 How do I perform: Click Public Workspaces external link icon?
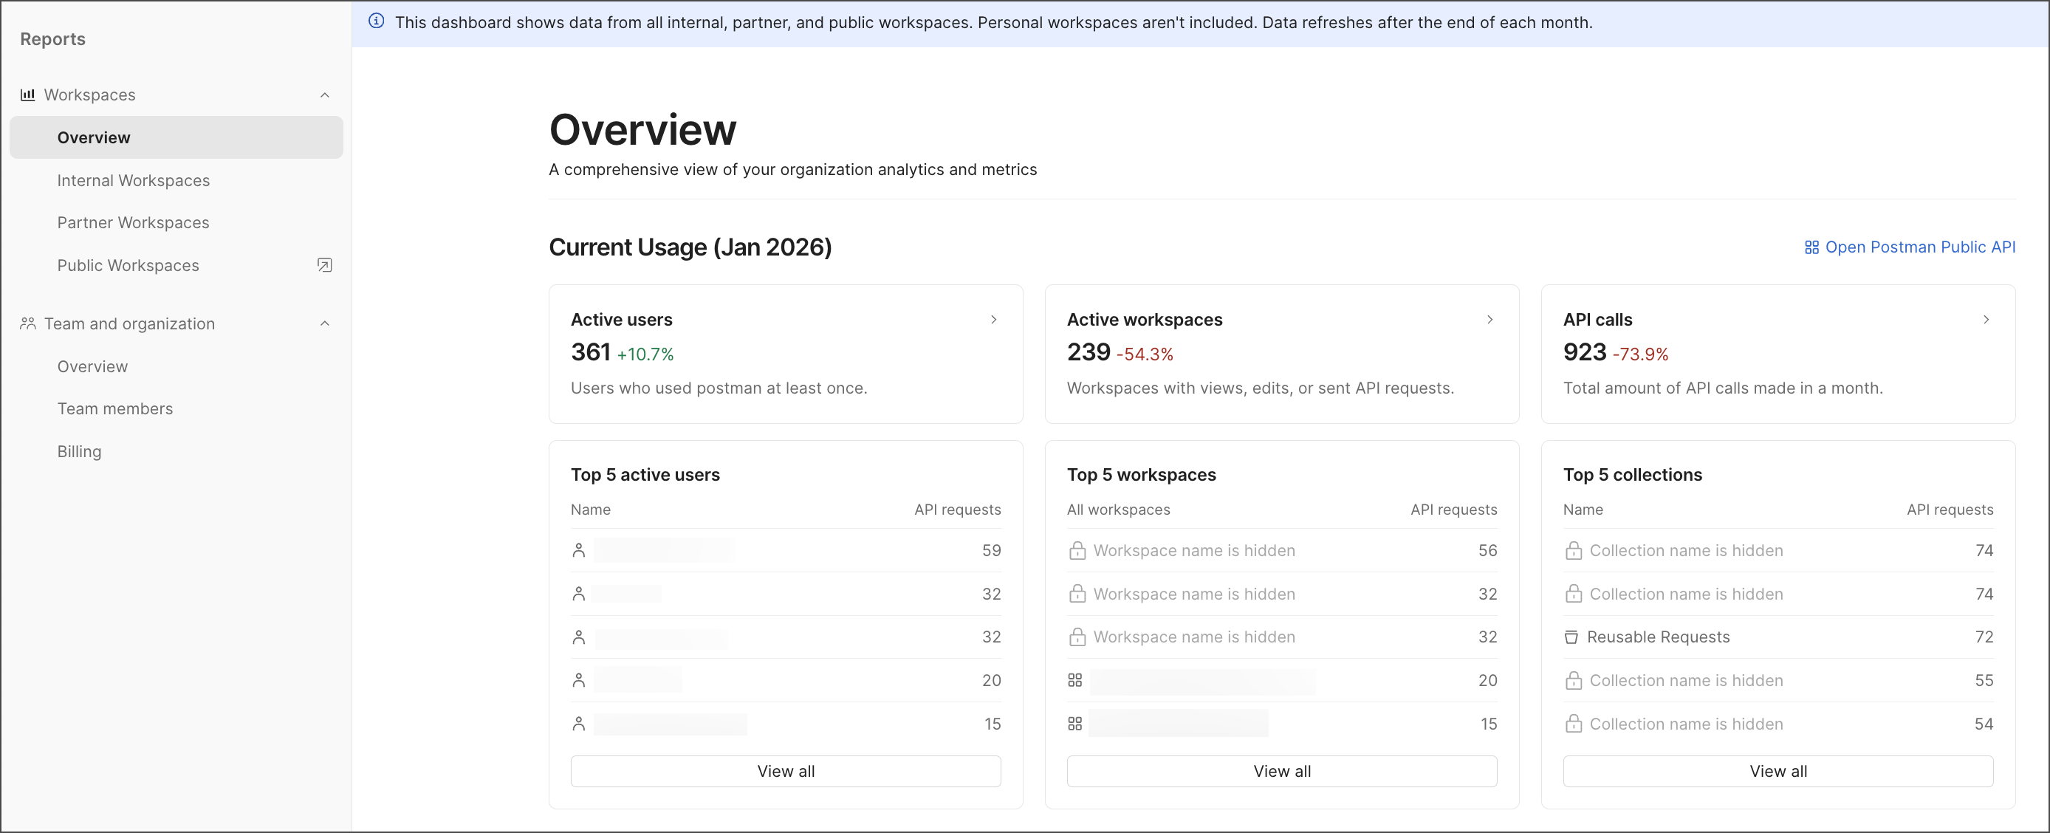tap(324, 265)
